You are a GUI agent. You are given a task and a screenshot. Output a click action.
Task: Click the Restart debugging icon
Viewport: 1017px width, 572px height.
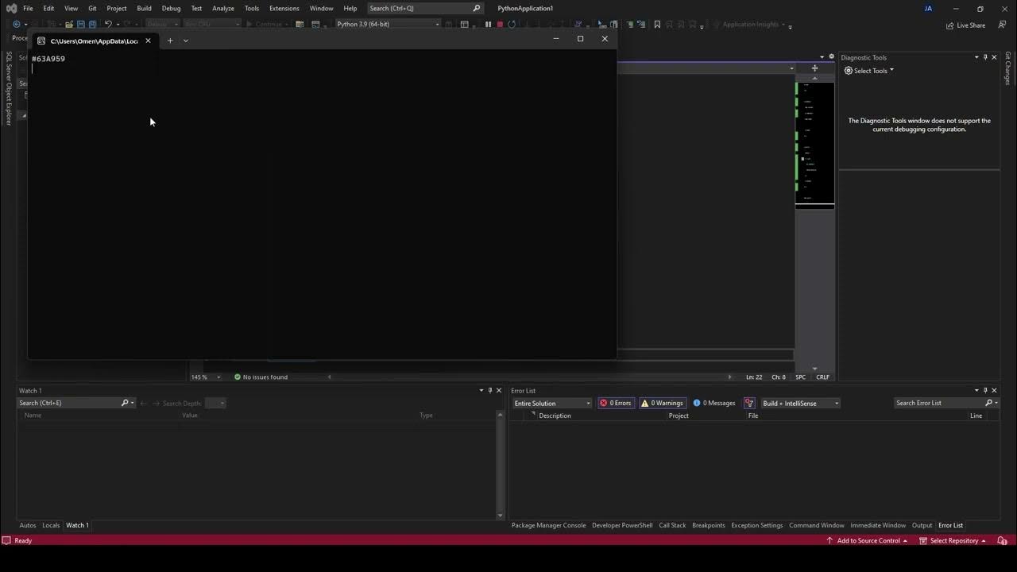tap(511, 24)
